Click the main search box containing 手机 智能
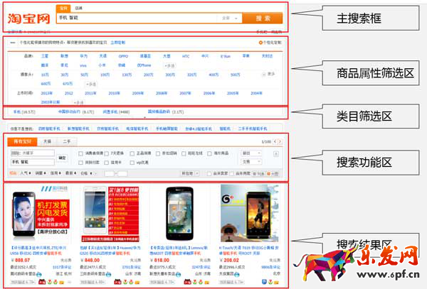The image size is (427, 289). [137, 18]
